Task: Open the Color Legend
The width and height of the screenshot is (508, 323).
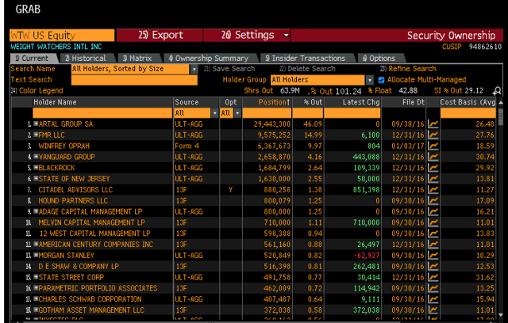Action: pos(37,91)
